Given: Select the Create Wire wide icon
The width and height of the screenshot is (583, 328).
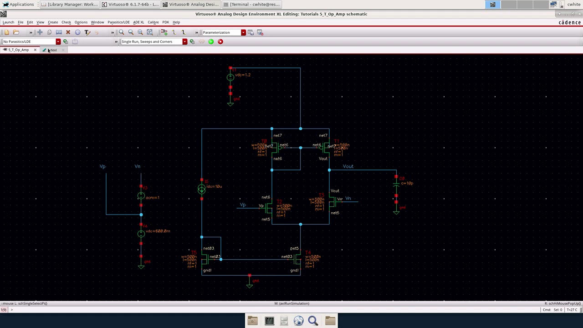Looking at the screenshot, I should (183, 32).
